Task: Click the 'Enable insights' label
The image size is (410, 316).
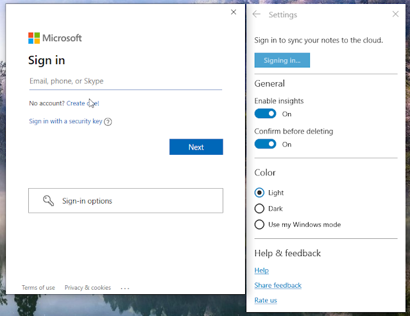Action: point(279,101)
